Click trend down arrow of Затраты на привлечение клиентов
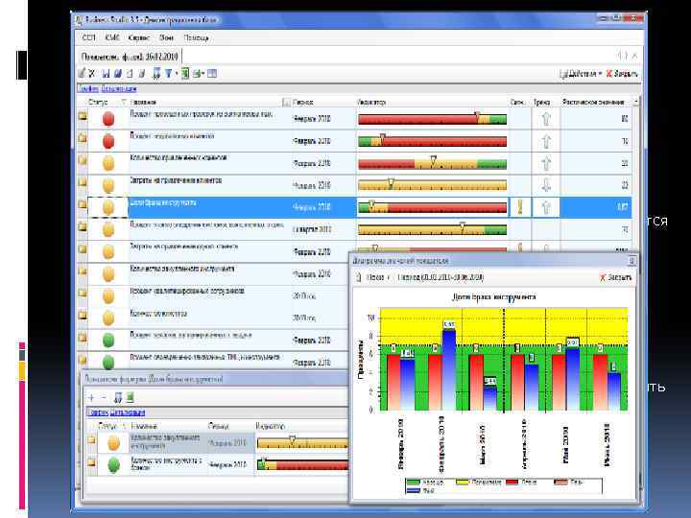Image resolution: width=691 pixels, height=518 pixels. [546, 184]
